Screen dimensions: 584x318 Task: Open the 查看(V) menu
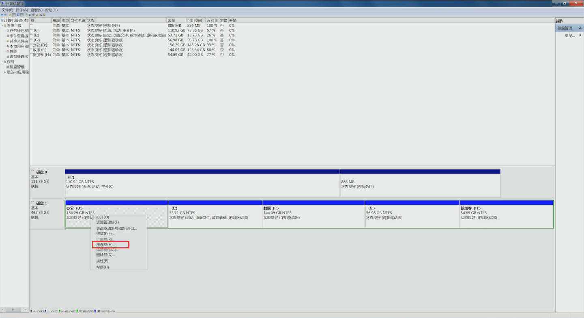point(36,10)
